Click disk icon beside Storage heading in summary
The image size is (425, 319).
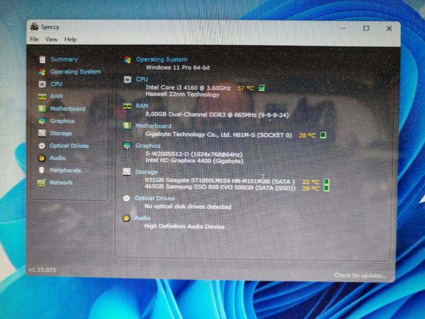point(127,172)
